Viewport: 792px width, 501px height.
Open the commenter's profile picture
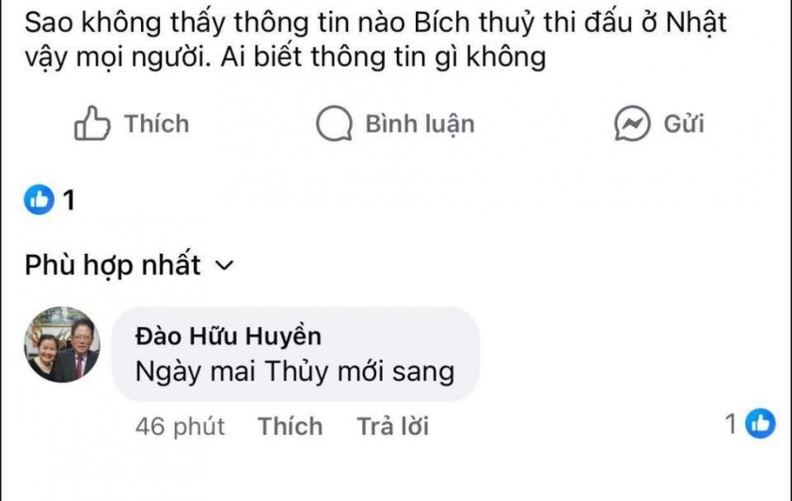[x=62, y=345]
